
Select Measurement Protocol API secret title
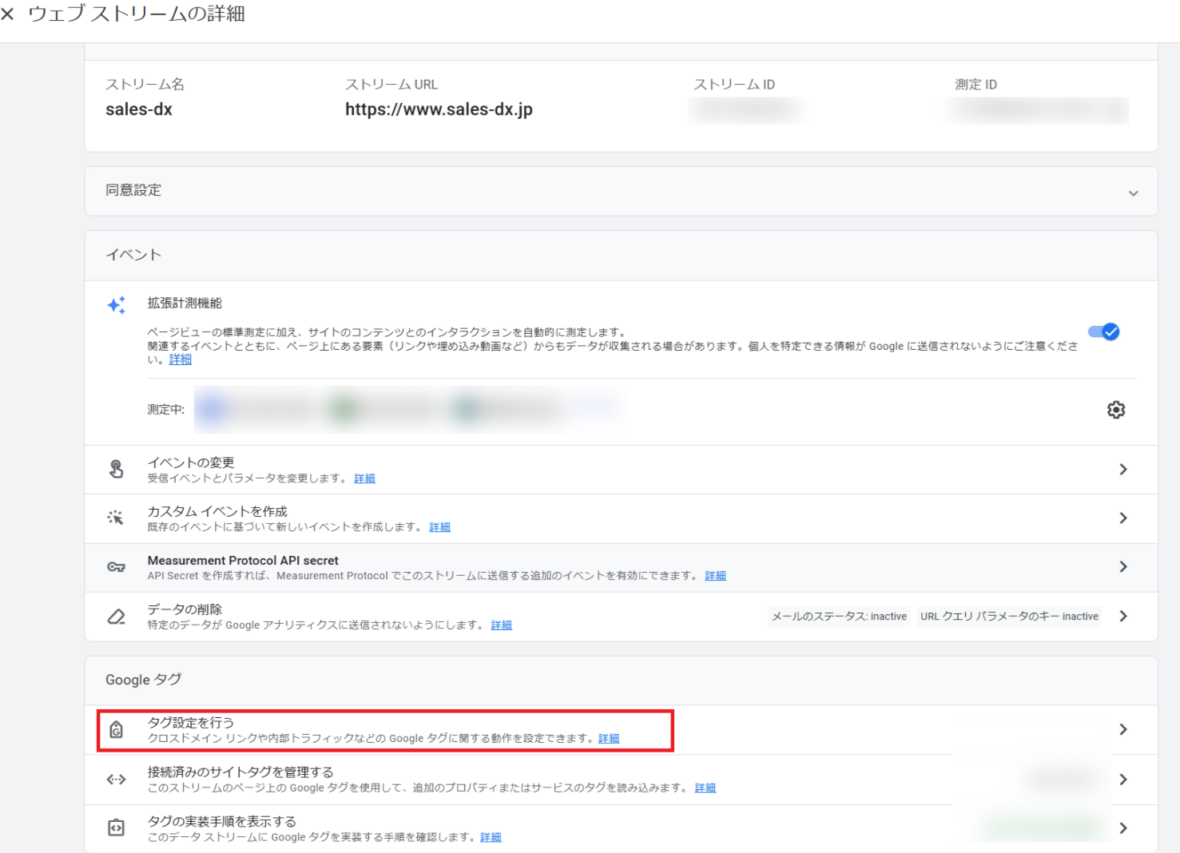(243, 561)
